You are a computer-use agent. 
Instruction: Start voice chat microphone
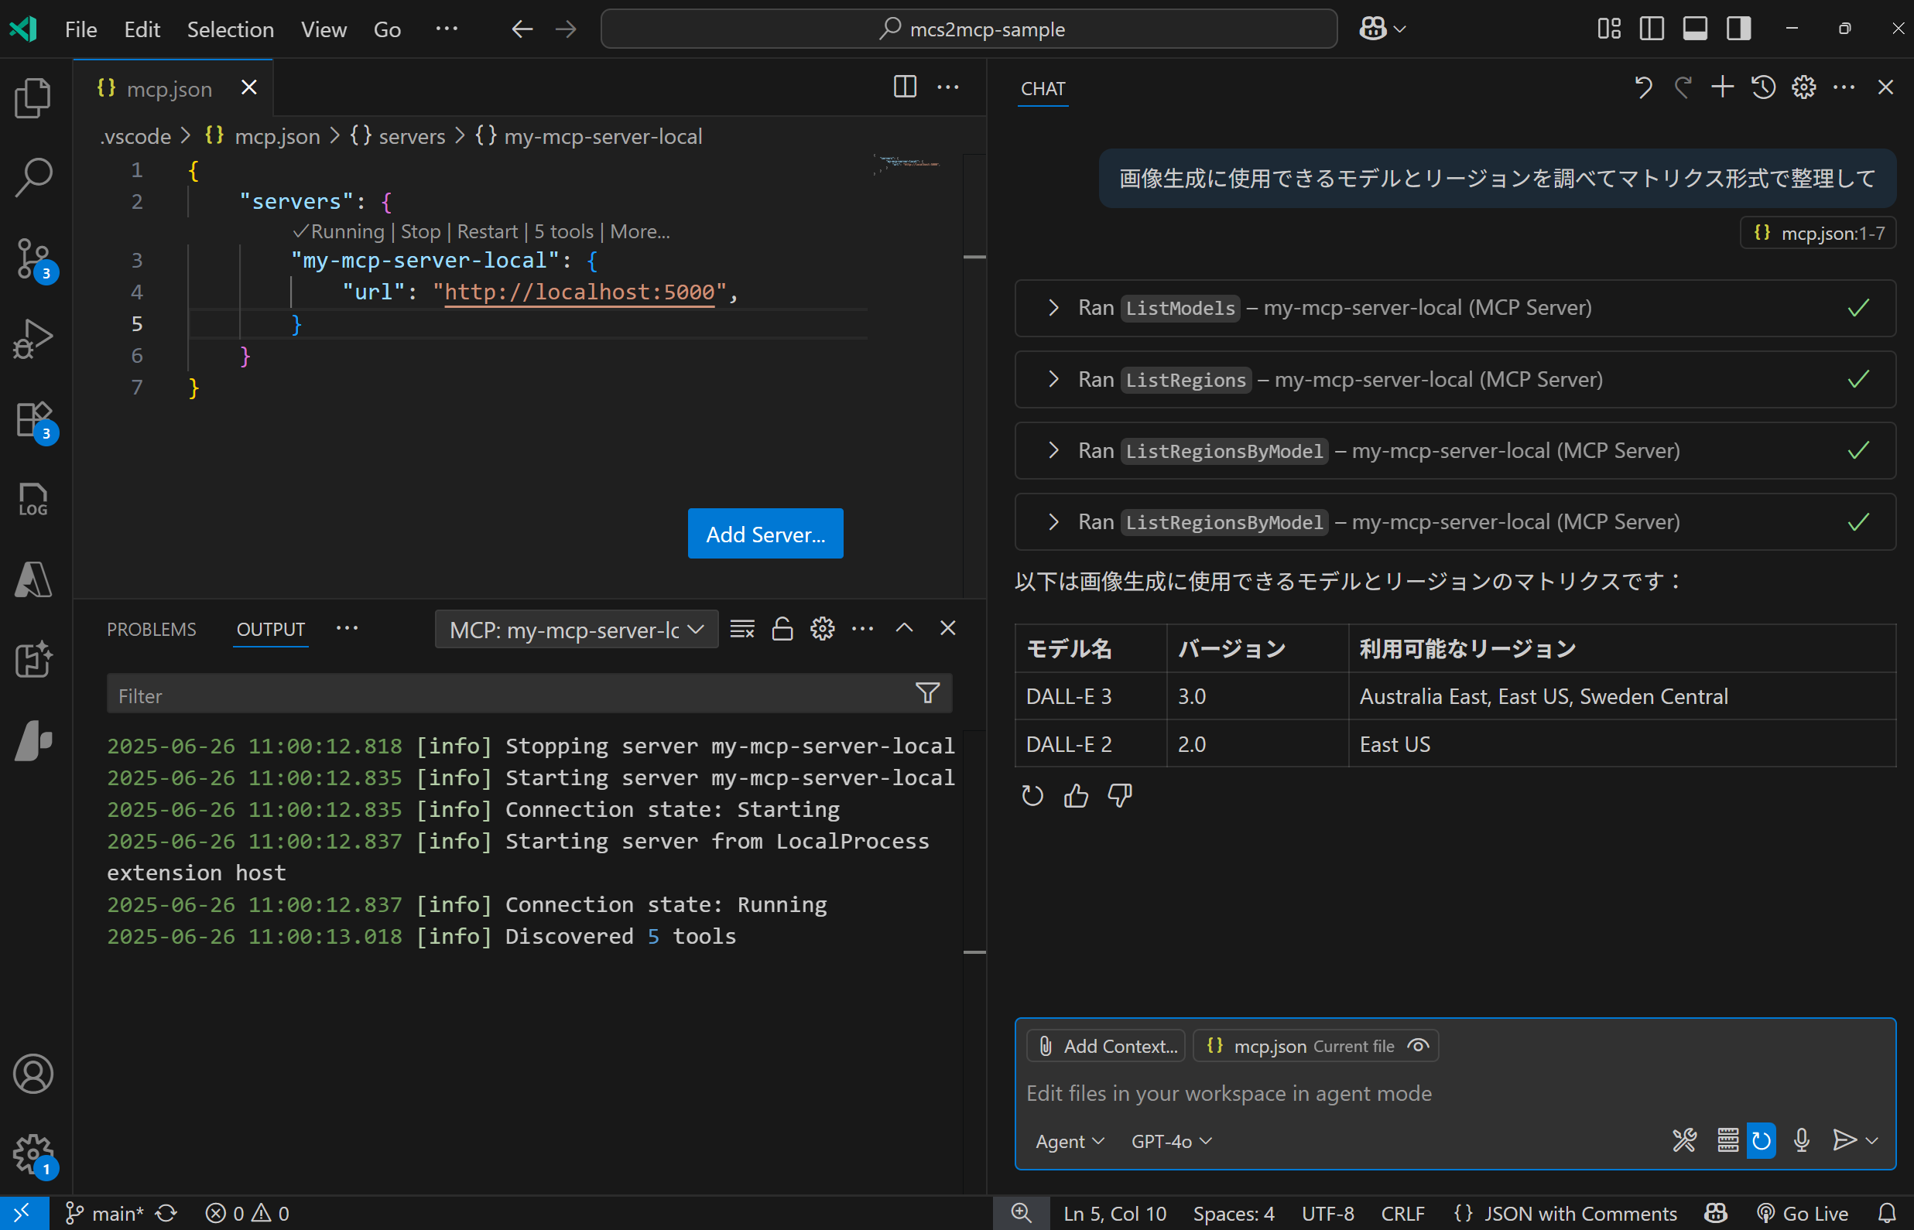tap(1801, 1140)
